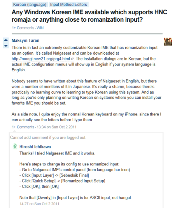Expand question's 1+ Comments under the title
Image resolution: width=175 pixels, height=208 pixels.
pos(23,28)
